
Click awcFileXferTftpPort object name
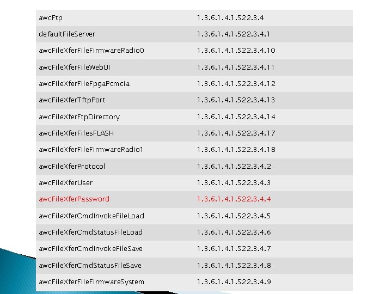[x=72, y=100]
